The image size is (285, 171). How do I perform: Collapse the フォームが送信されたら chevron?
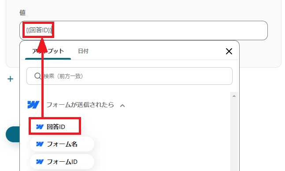click(x=122, y=106)
